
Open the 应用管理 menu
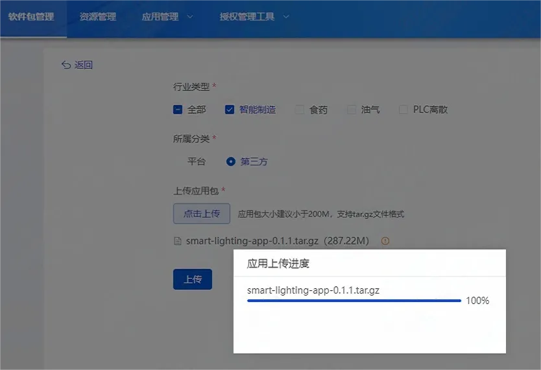click(160, 17)
